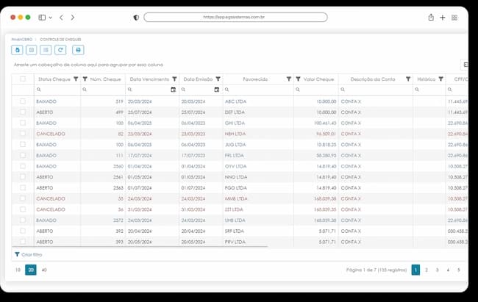This screenshot has width=478, height=302.
Task: Click the horizontal scrollbar under the grid
Action: [140, 246]
